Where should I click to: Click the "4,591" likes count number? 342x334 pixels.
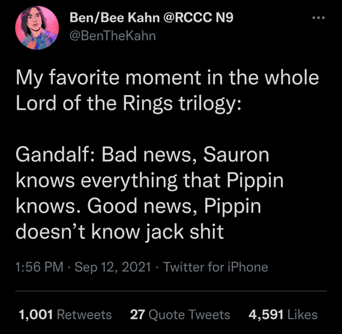(266, 315)
